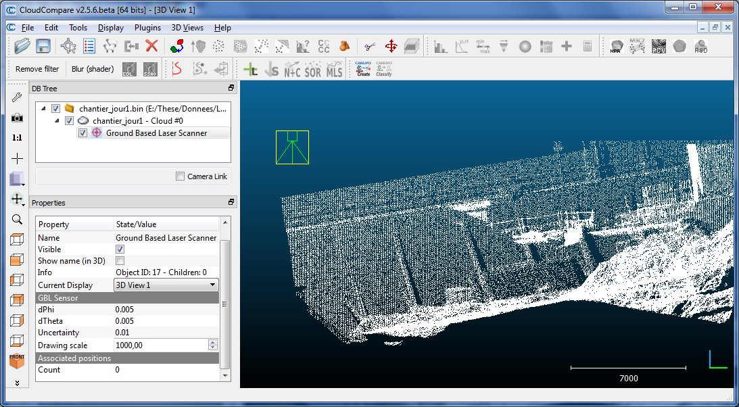This screenshot has width=739, height=407.
Task: Delete selected entity with the red X
Action: pos(151,46)
